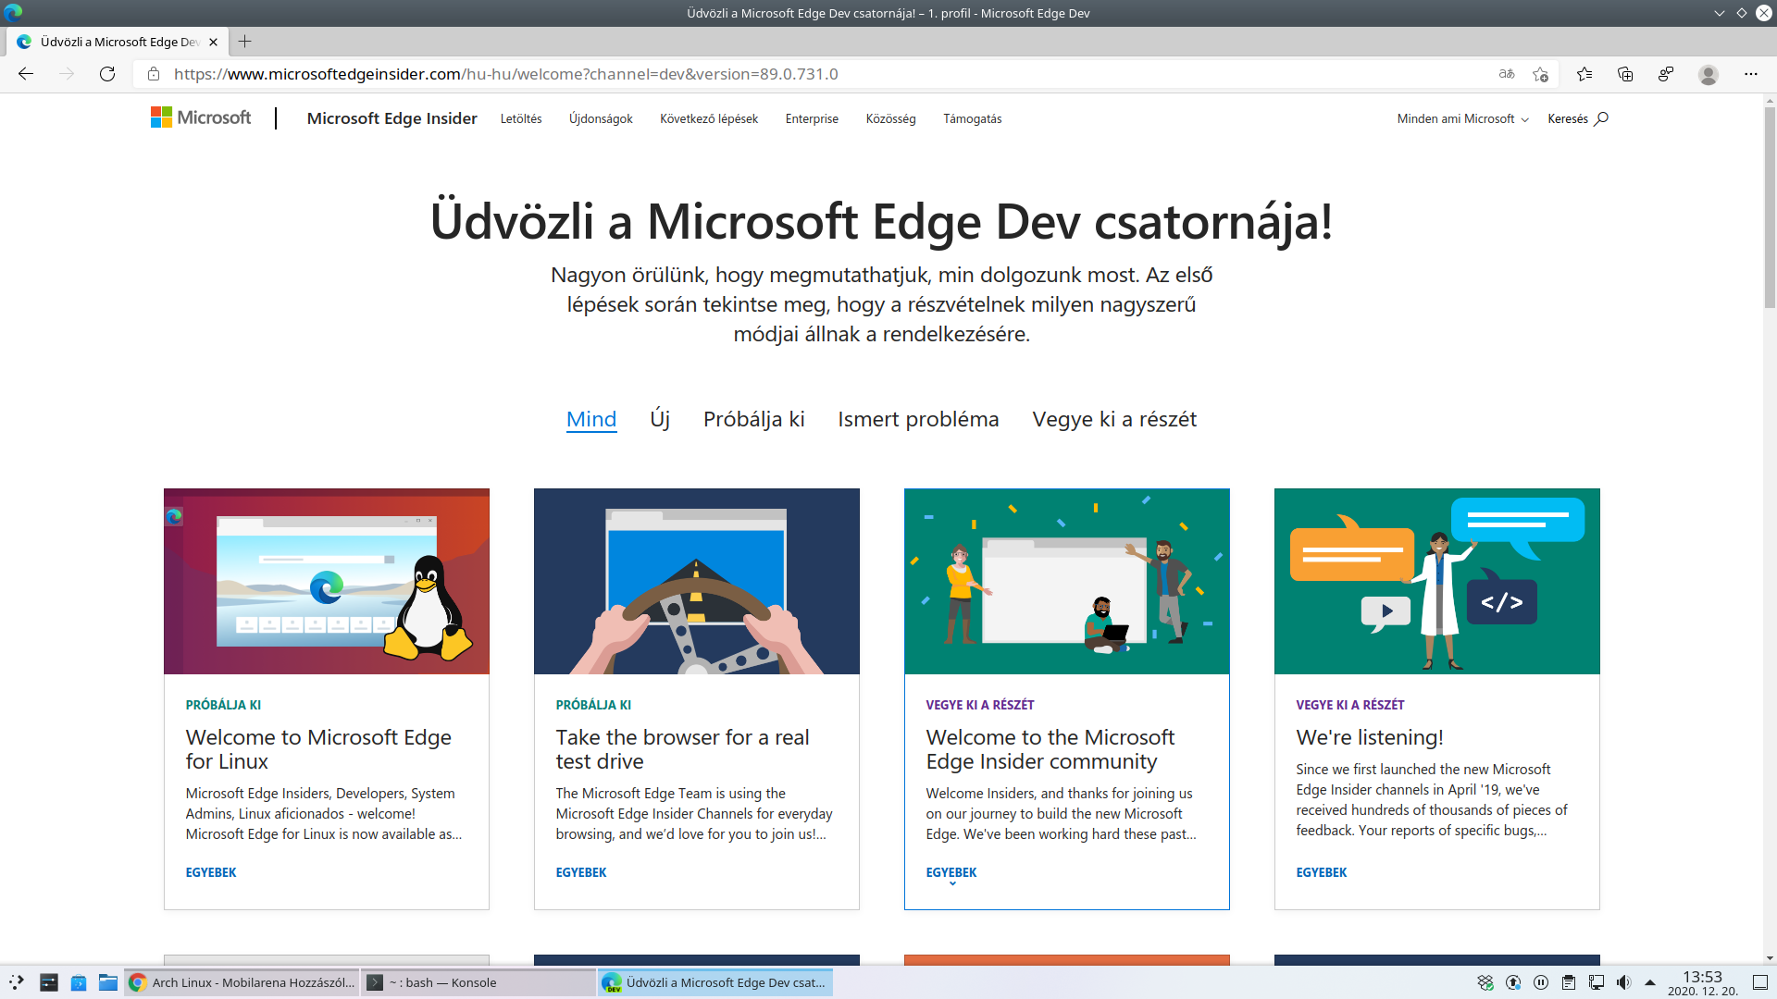Click the pause circle tray icon
The image size is (1777, 999).
coord(1541,982)
